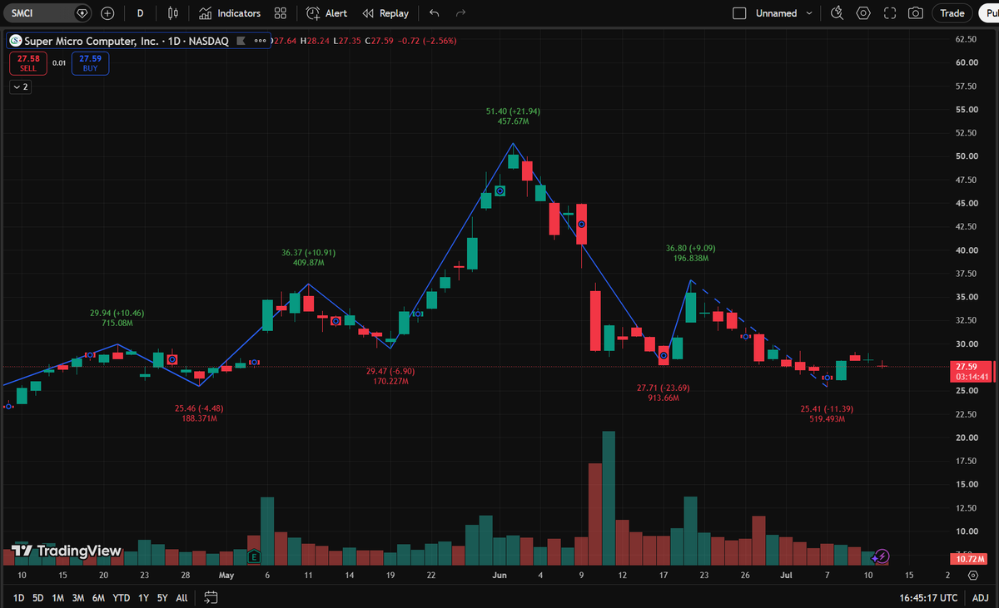
Task: Click the 25.46 (-4.48) low label
Action: click(198, 408)
